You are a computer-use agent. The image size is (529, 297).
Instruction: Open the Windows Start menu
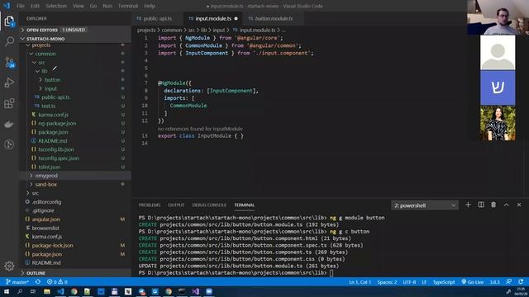point(7,291)
